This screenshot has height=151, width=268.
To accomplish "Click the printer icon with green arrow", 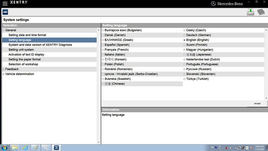I will 251,12.
